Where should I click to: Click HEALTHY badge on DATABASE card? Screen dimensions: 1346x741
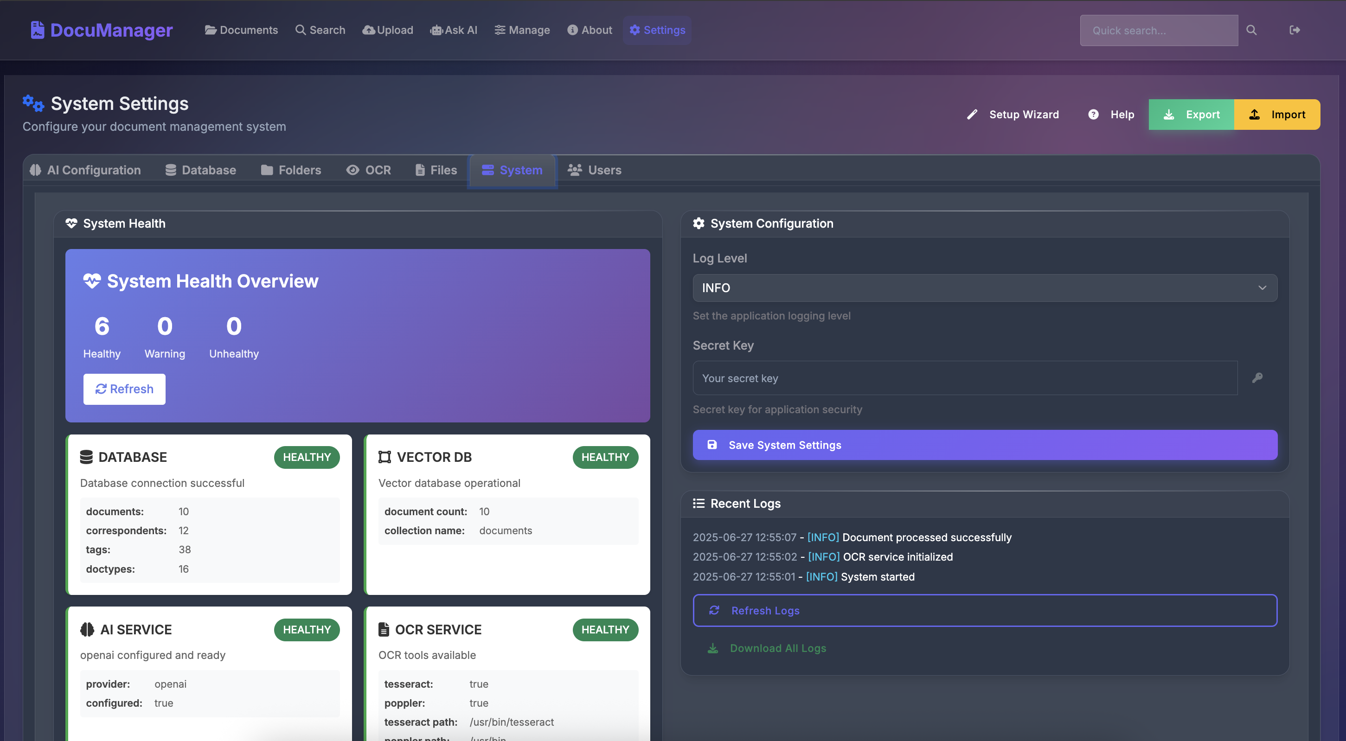[307, 457]
